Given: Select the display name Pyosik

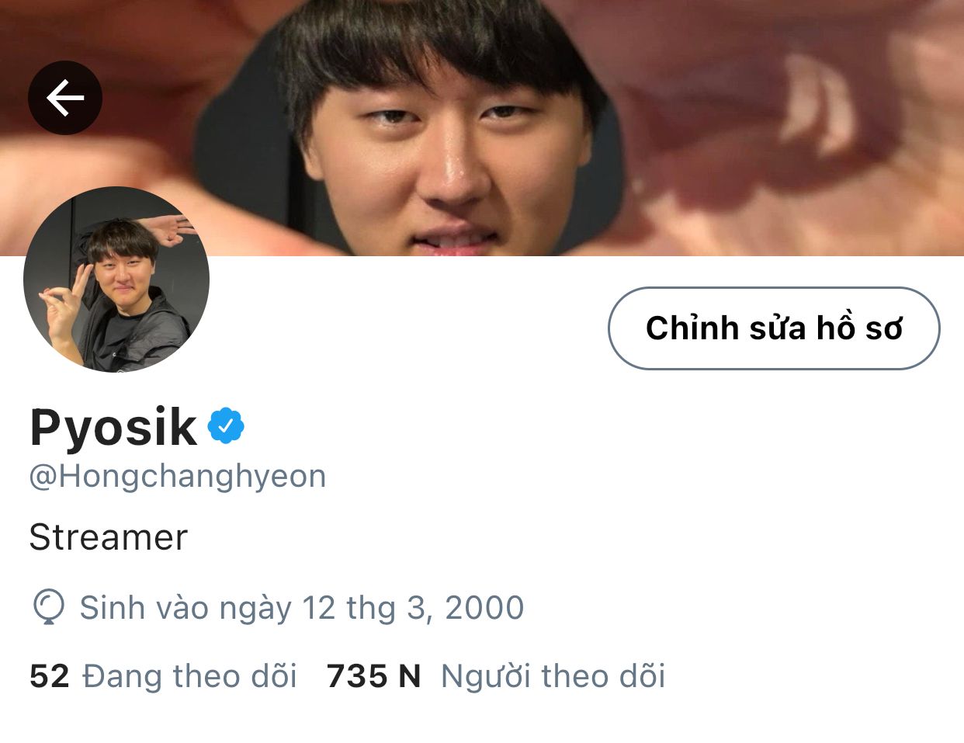Looking at the screenshot, I should [113, 428].
